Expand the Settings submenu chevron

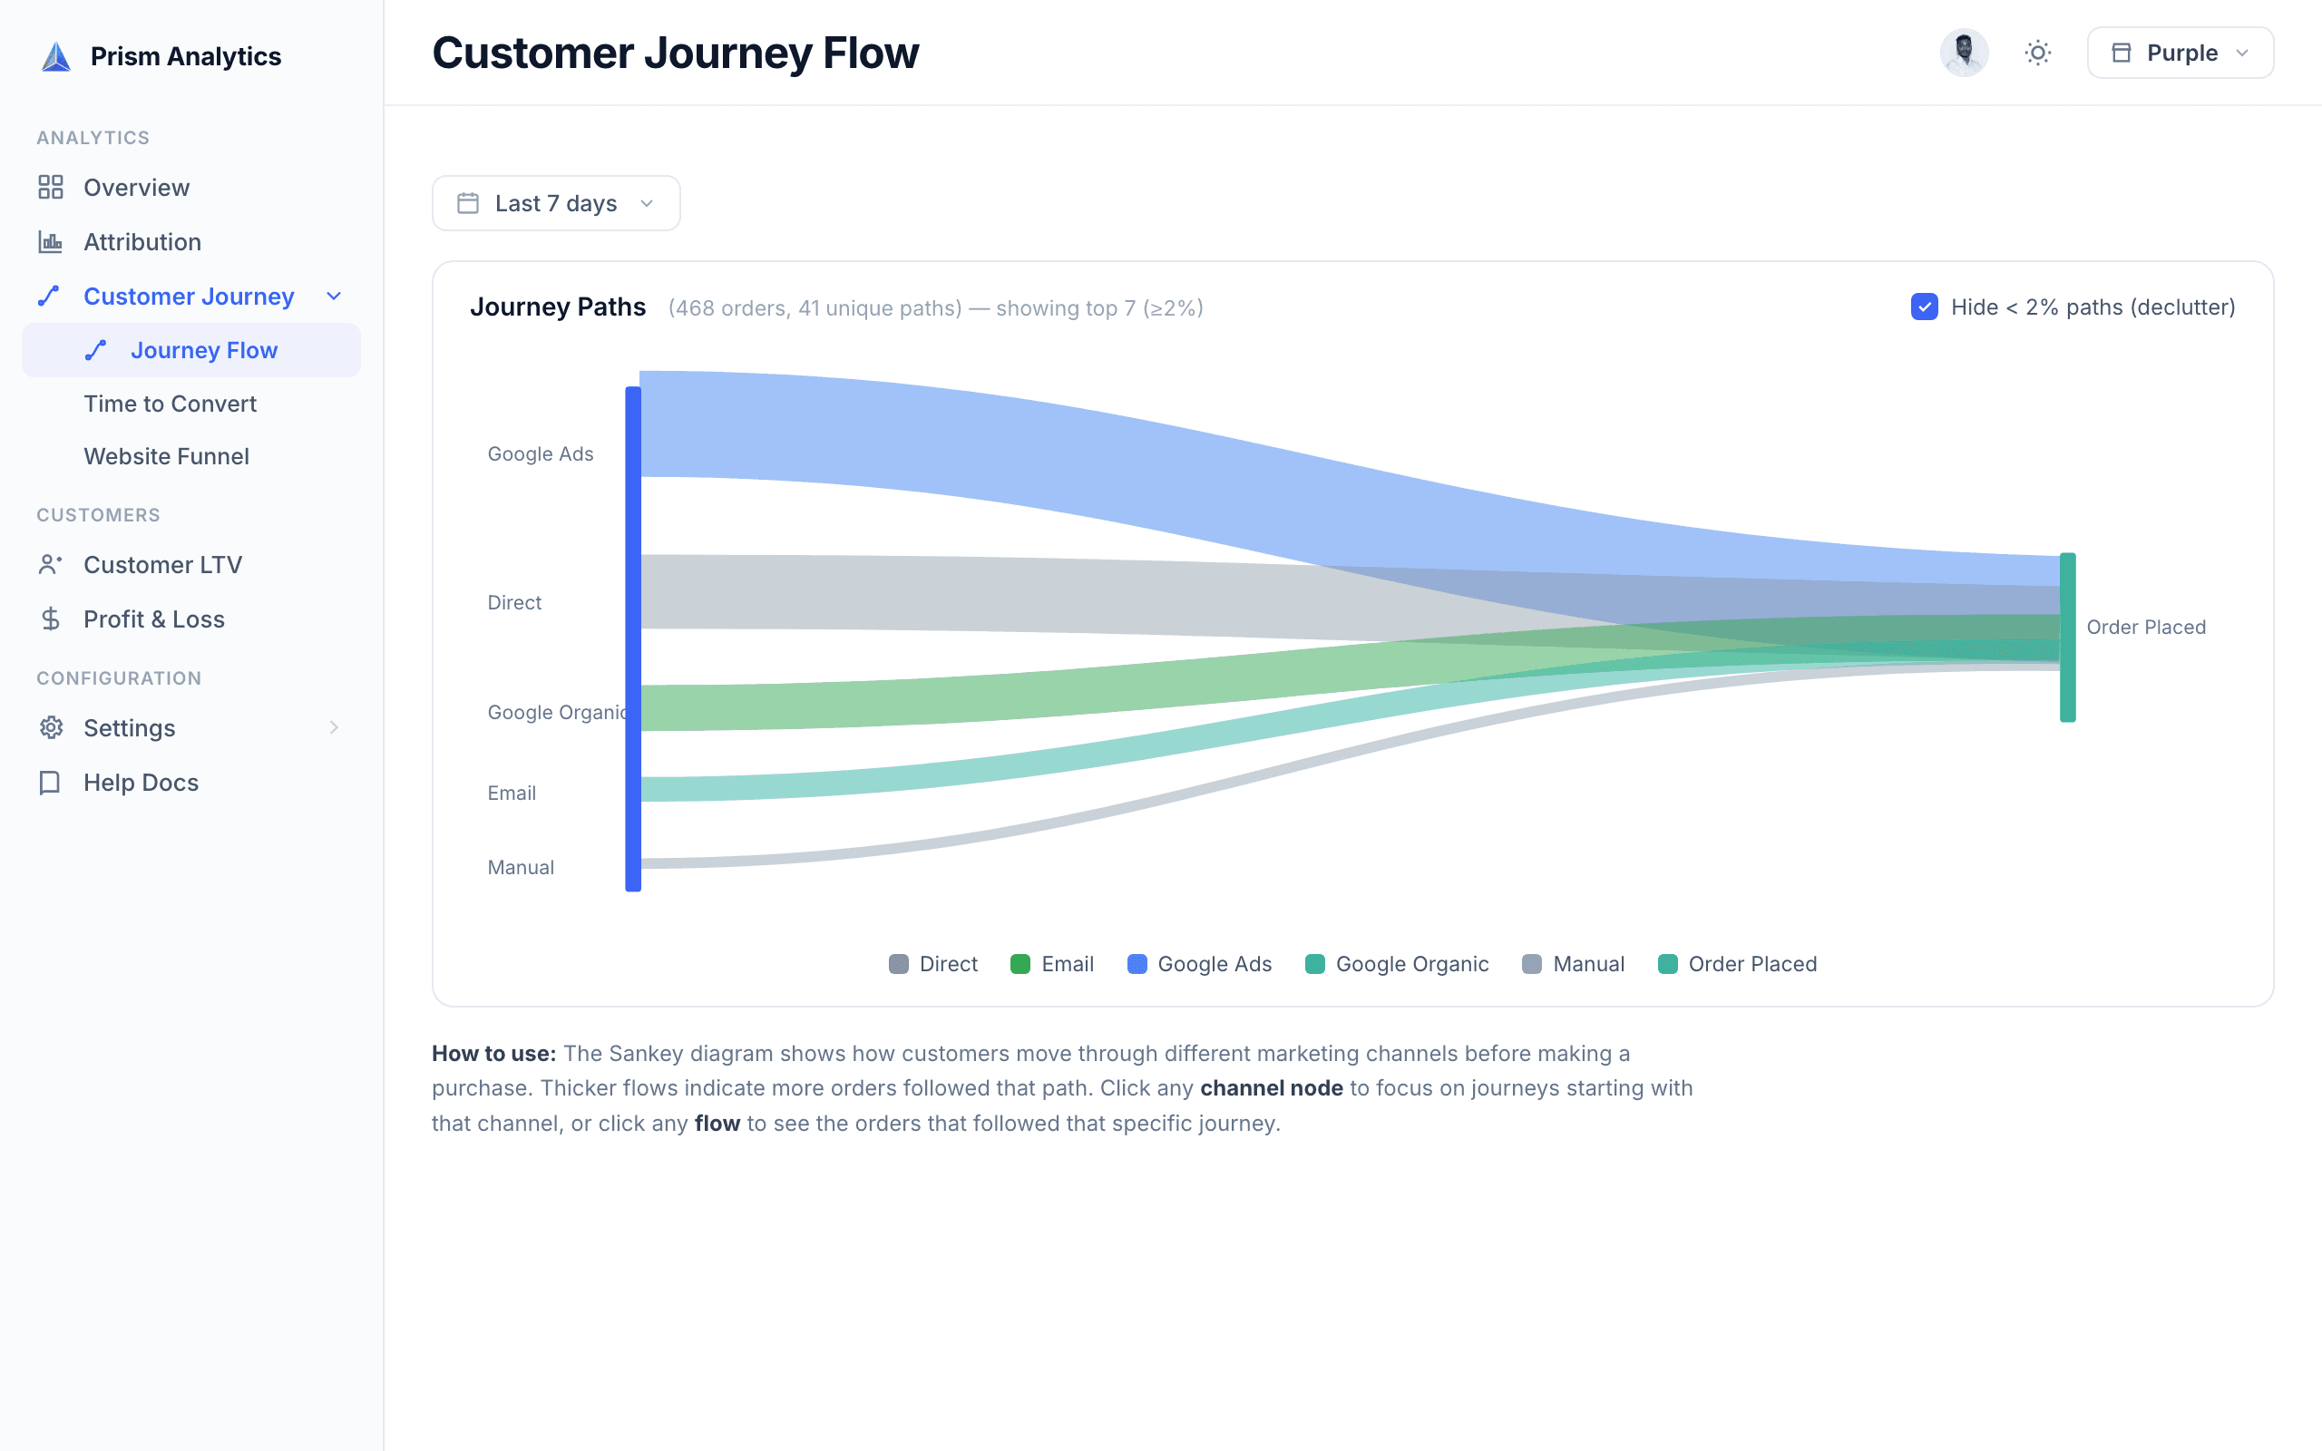[334, 727]
